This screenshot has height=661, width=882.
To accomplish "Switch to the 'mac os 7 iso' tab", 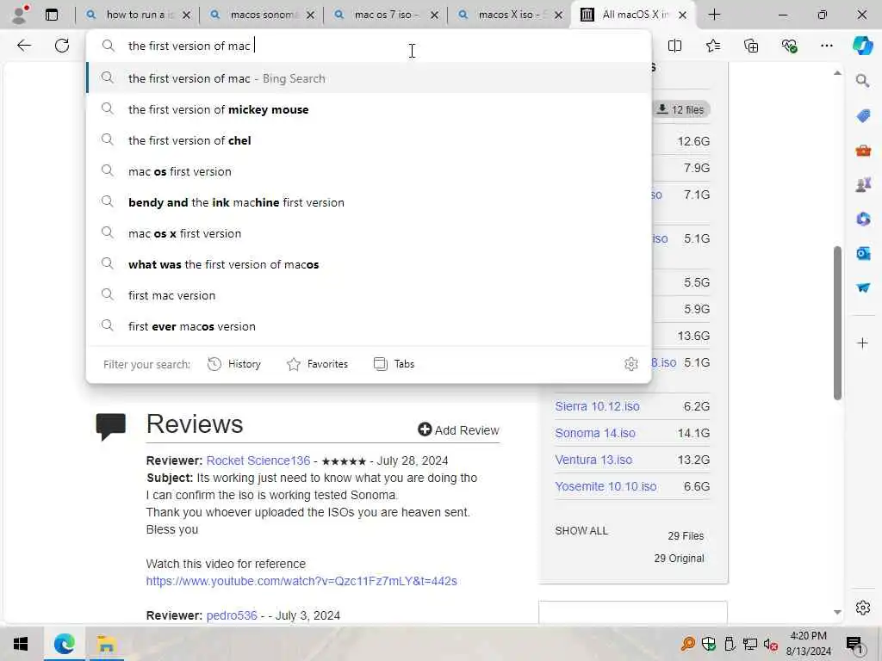I will coord(385,15).
